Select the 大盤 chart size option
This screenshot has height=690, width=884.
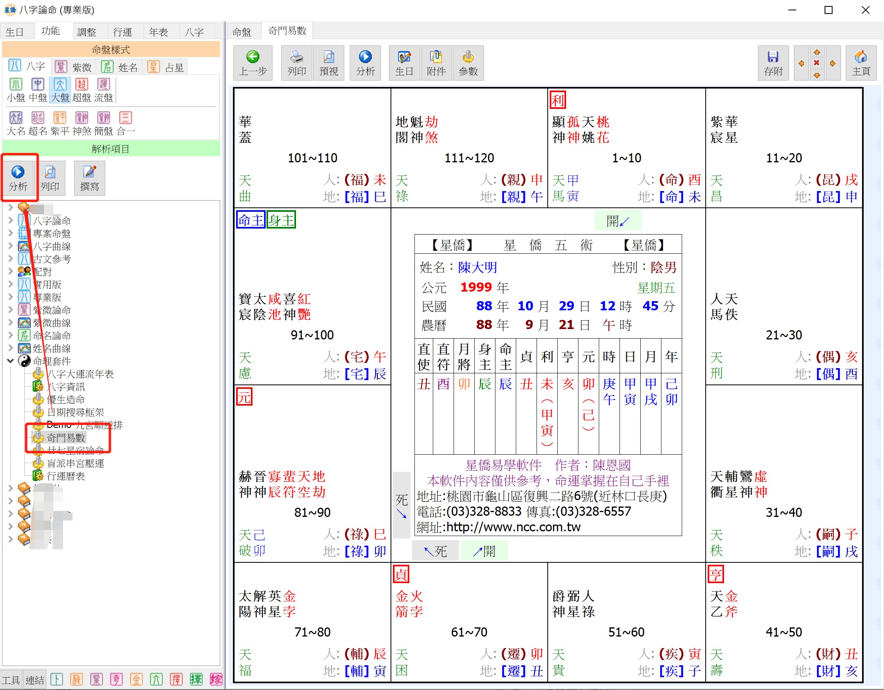(x=59, y=90)
